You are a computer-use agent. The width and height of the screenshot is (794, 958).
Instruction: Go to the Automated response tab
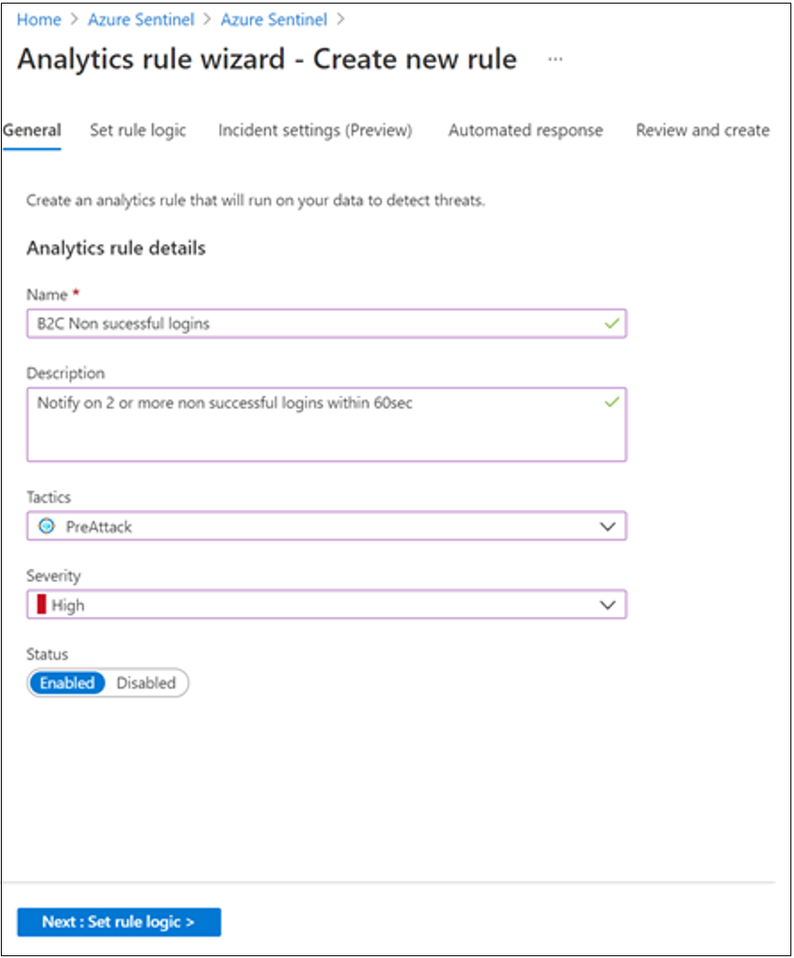pos(525,130)
